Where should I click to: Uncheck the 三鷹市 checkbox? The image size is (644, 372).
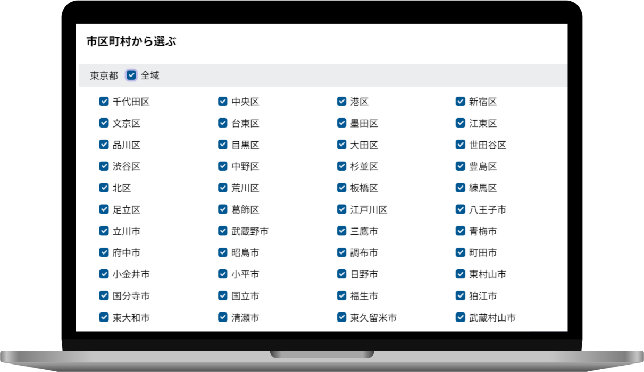(342, 231)
